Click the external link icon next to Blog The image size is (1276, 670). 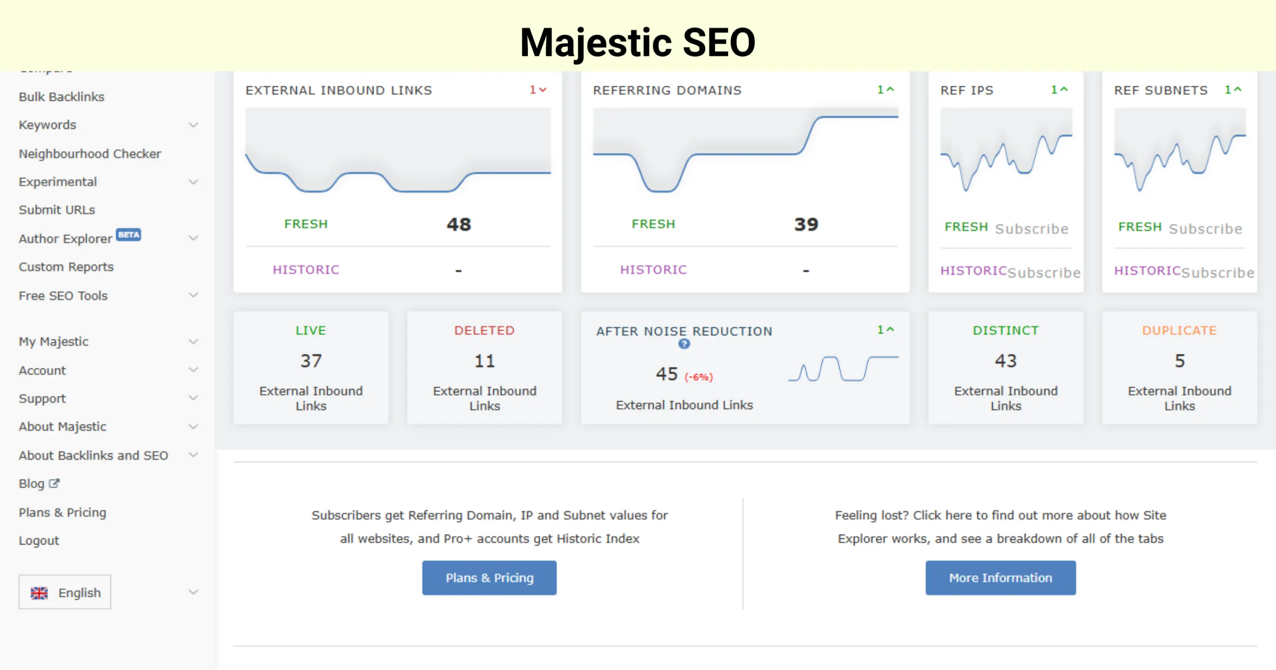tap(54, 483)
